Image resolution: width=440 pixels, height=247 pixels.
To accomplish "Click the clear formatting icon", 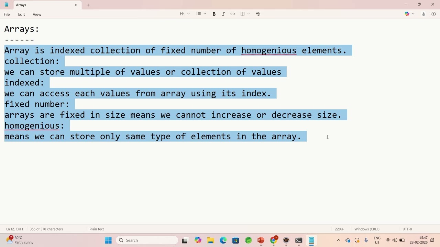I will pos(258,14).
